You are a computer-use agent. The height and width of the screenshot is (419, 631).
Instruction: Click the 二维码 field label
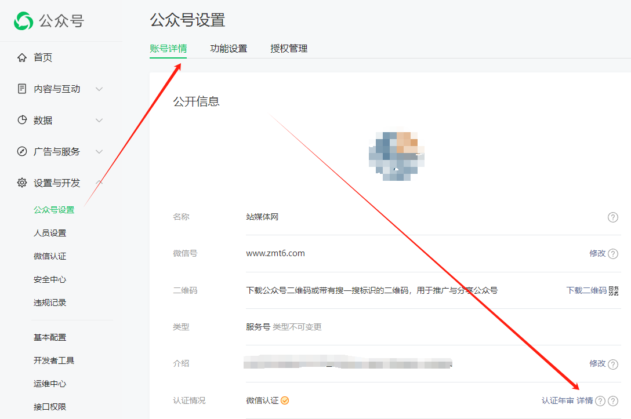[x=185, y=290]
